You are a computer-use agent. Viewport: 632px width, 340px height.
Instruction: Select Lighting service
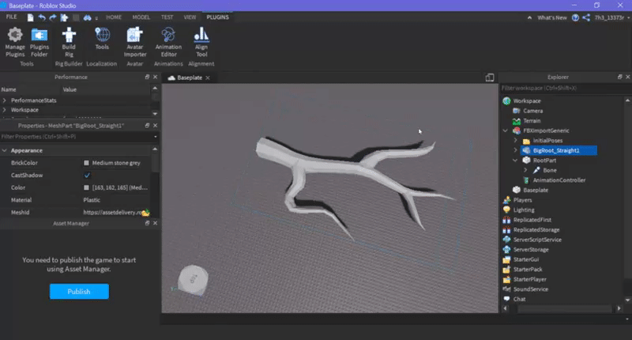(524, 210)
